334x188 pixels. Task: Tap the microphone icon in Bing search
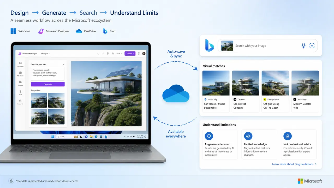click(303, 46)
